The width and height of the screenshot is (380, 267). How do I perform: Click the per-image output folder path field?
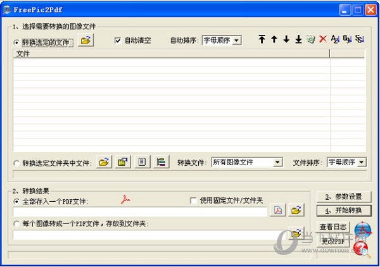(149, 235)
